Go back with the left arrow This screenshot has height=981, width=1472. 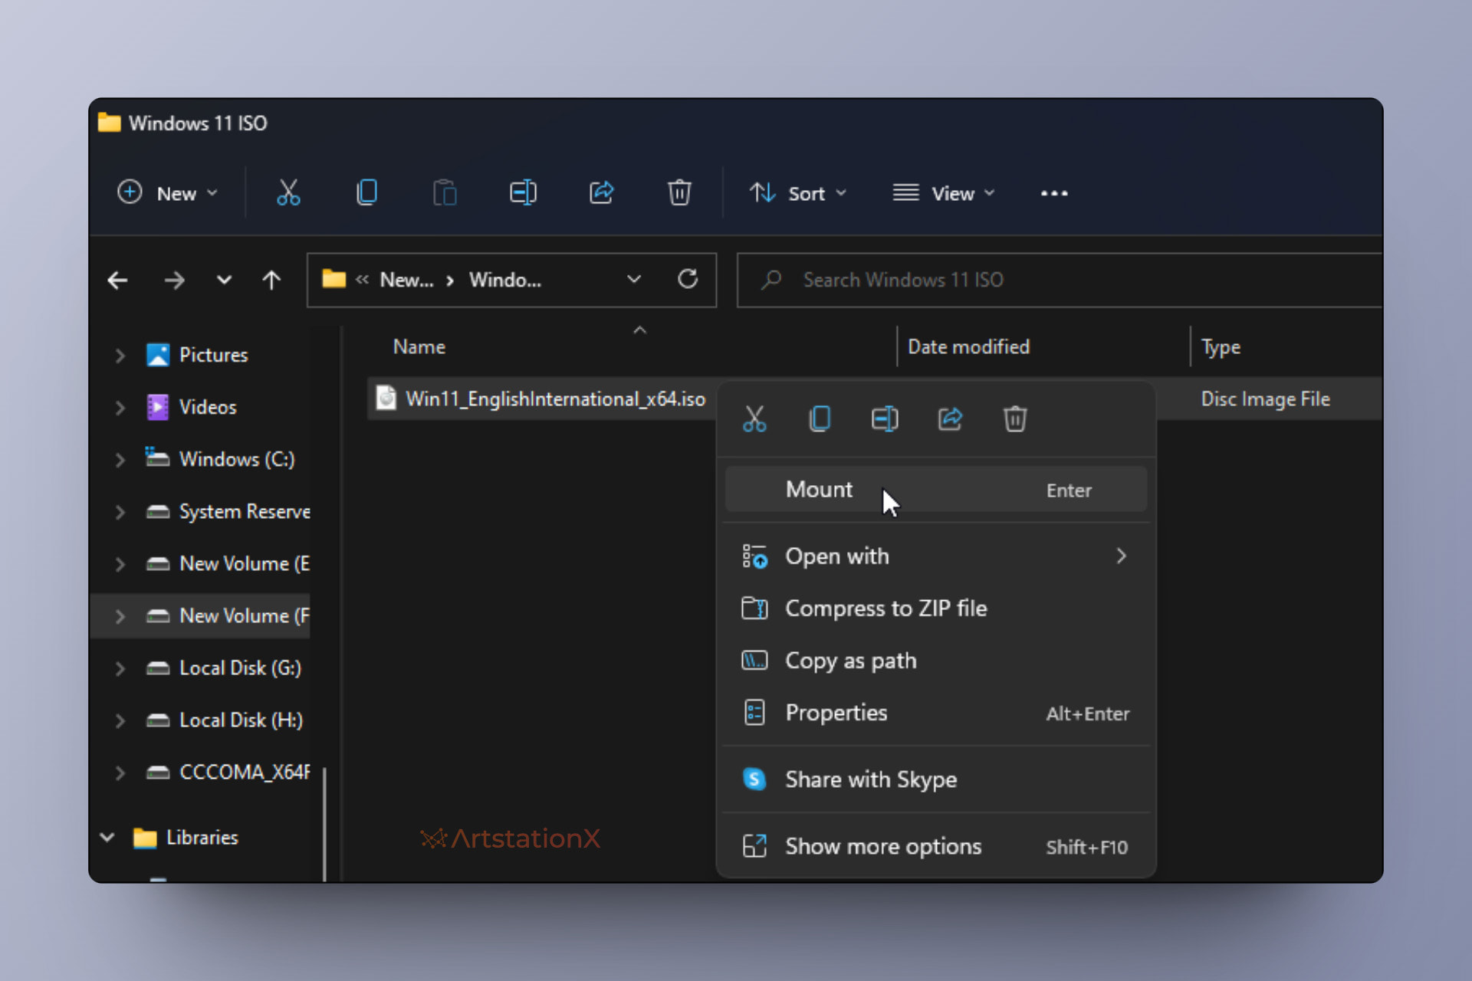[117, 281]
